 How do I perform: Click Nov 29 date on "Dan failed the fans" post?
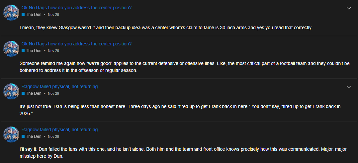53,136
